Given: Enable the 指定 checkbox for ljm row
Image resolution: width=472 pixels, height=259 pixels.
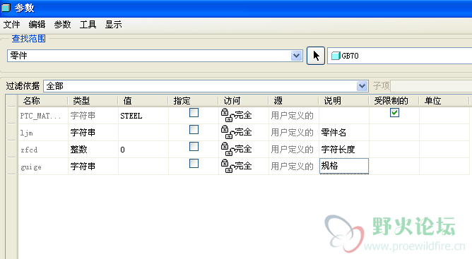Looking at the screenshot, I should pyautogui.click(x=194, y=130).
